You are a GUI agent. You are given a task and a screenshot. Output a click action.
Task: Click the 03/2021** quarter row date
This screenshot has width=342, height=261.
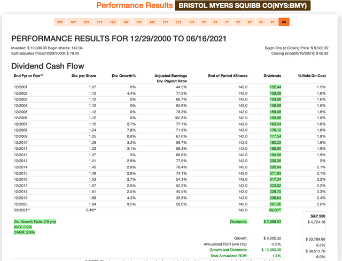coord(22,210)
